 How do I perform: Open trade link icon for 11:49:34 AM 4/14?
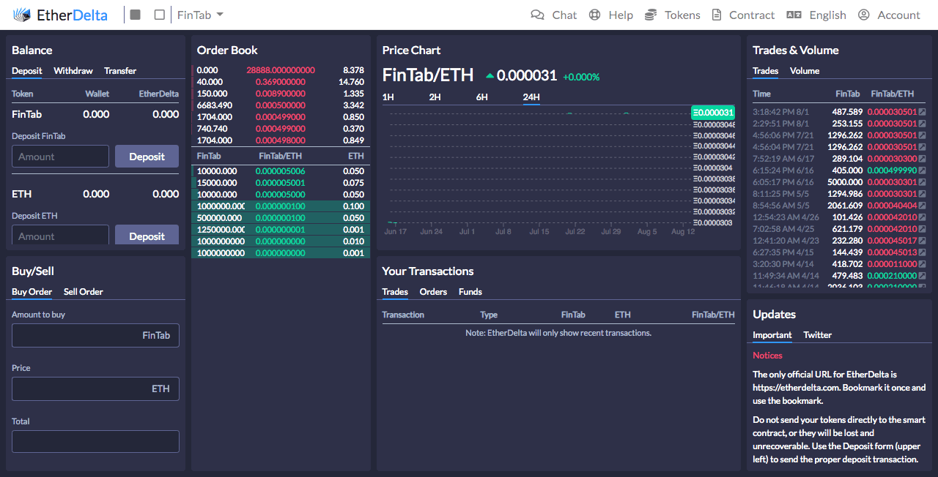922,276
